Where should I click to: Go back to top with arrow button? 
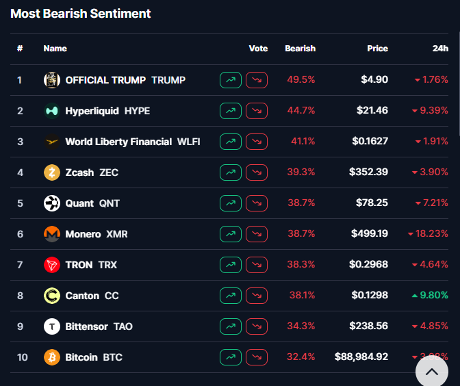tap(431, 372)
